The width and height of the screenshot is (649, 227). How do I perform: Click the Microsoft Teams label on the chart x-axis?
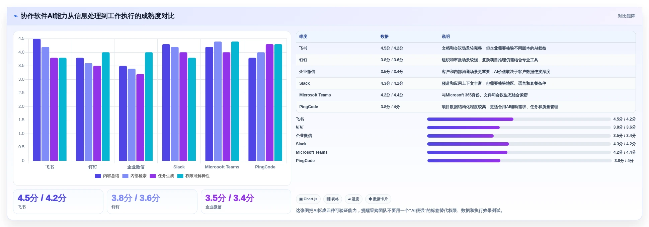(x=222, y=167)
